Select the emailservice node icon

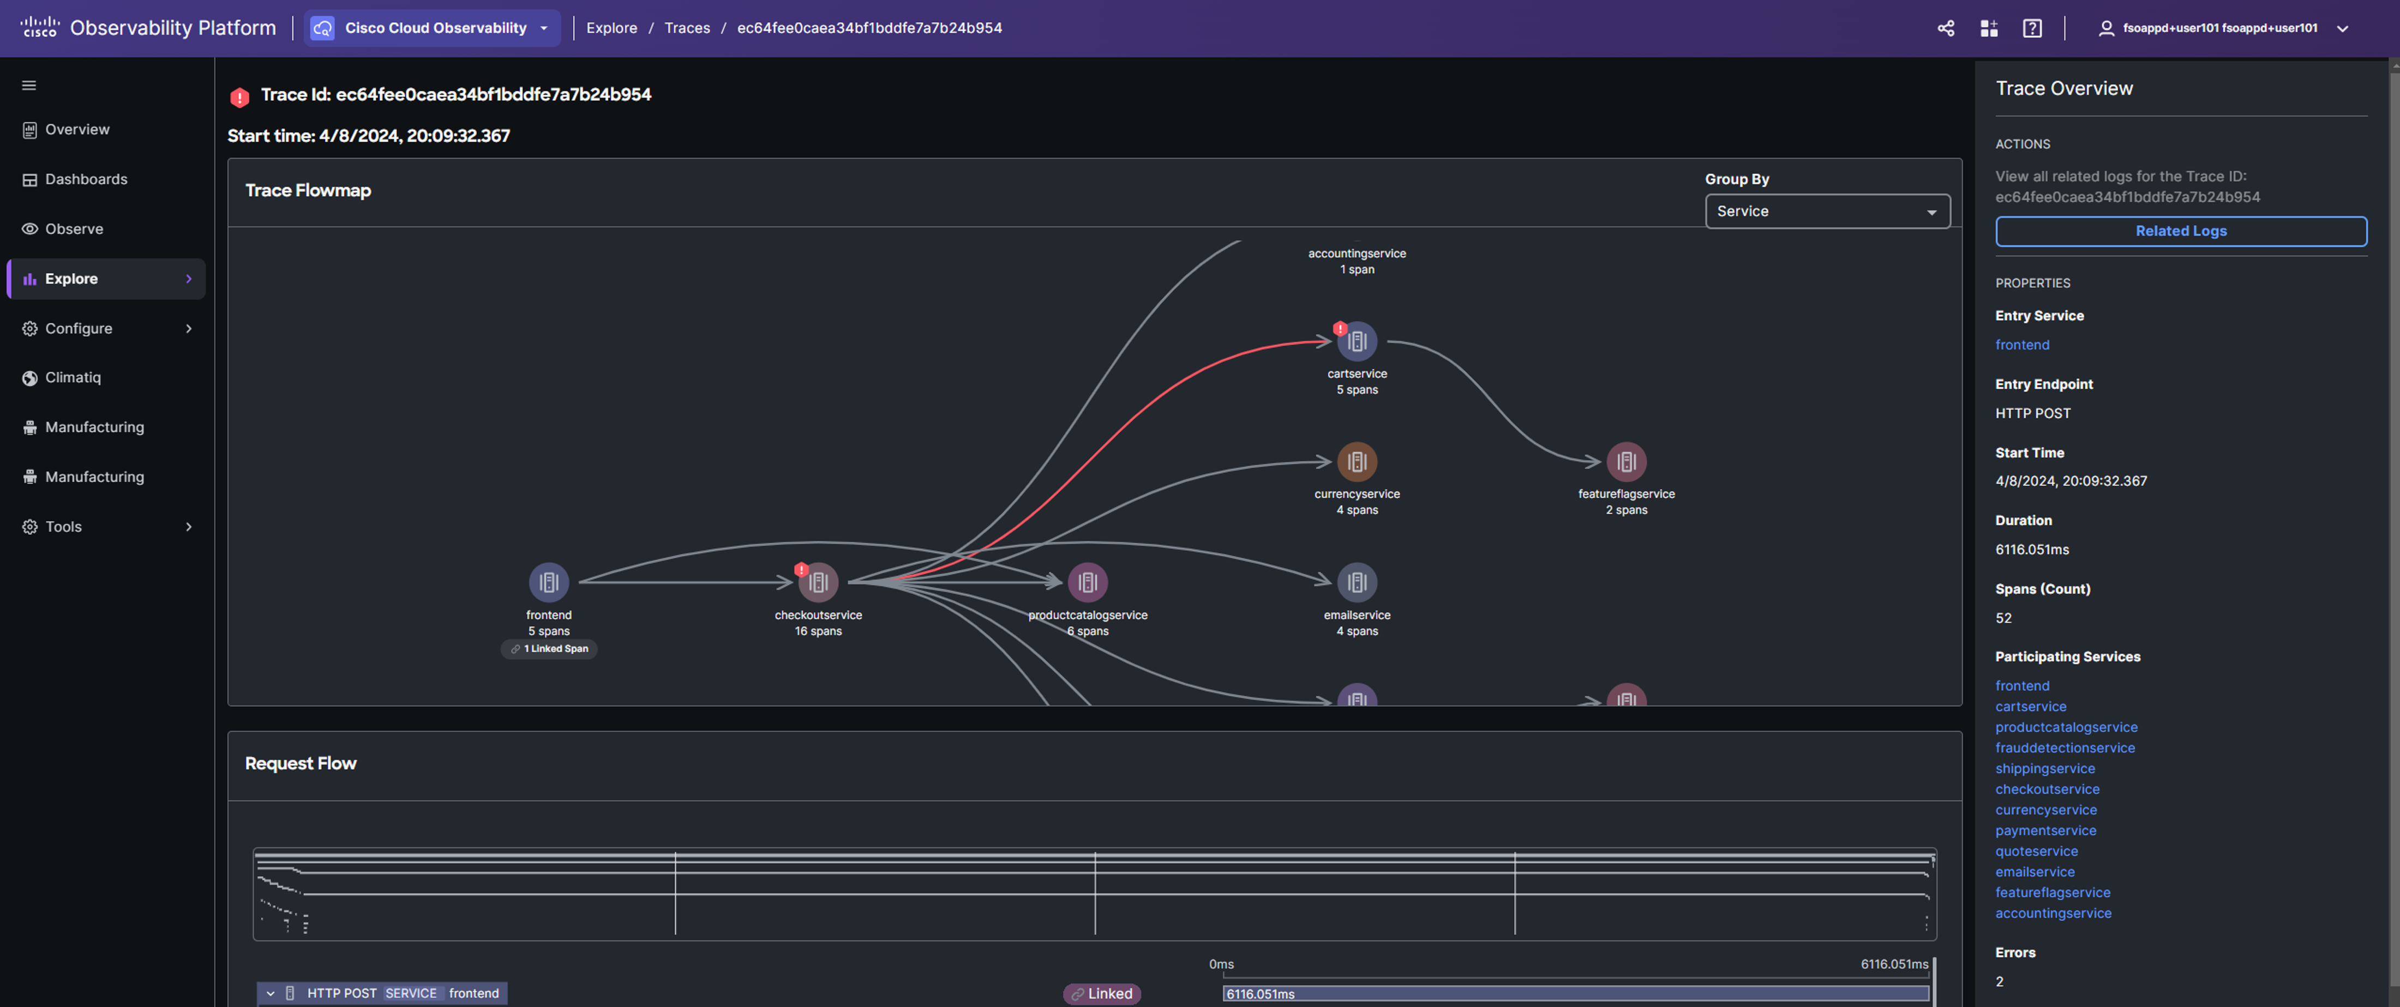(1357, 583)
